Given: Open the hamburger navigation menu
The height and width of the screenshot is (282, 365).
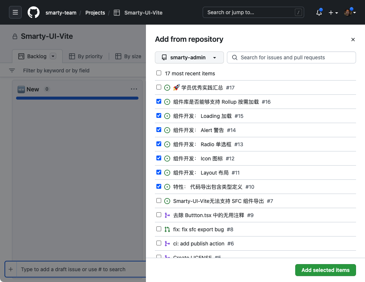Looking at the screenshot, I should pos(15,12).
